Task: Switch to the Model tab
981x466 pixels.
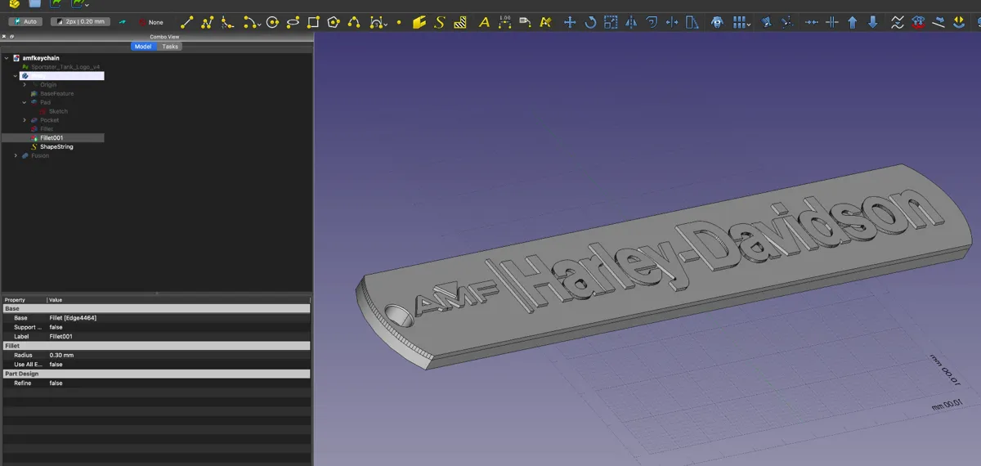Action: 143,47
